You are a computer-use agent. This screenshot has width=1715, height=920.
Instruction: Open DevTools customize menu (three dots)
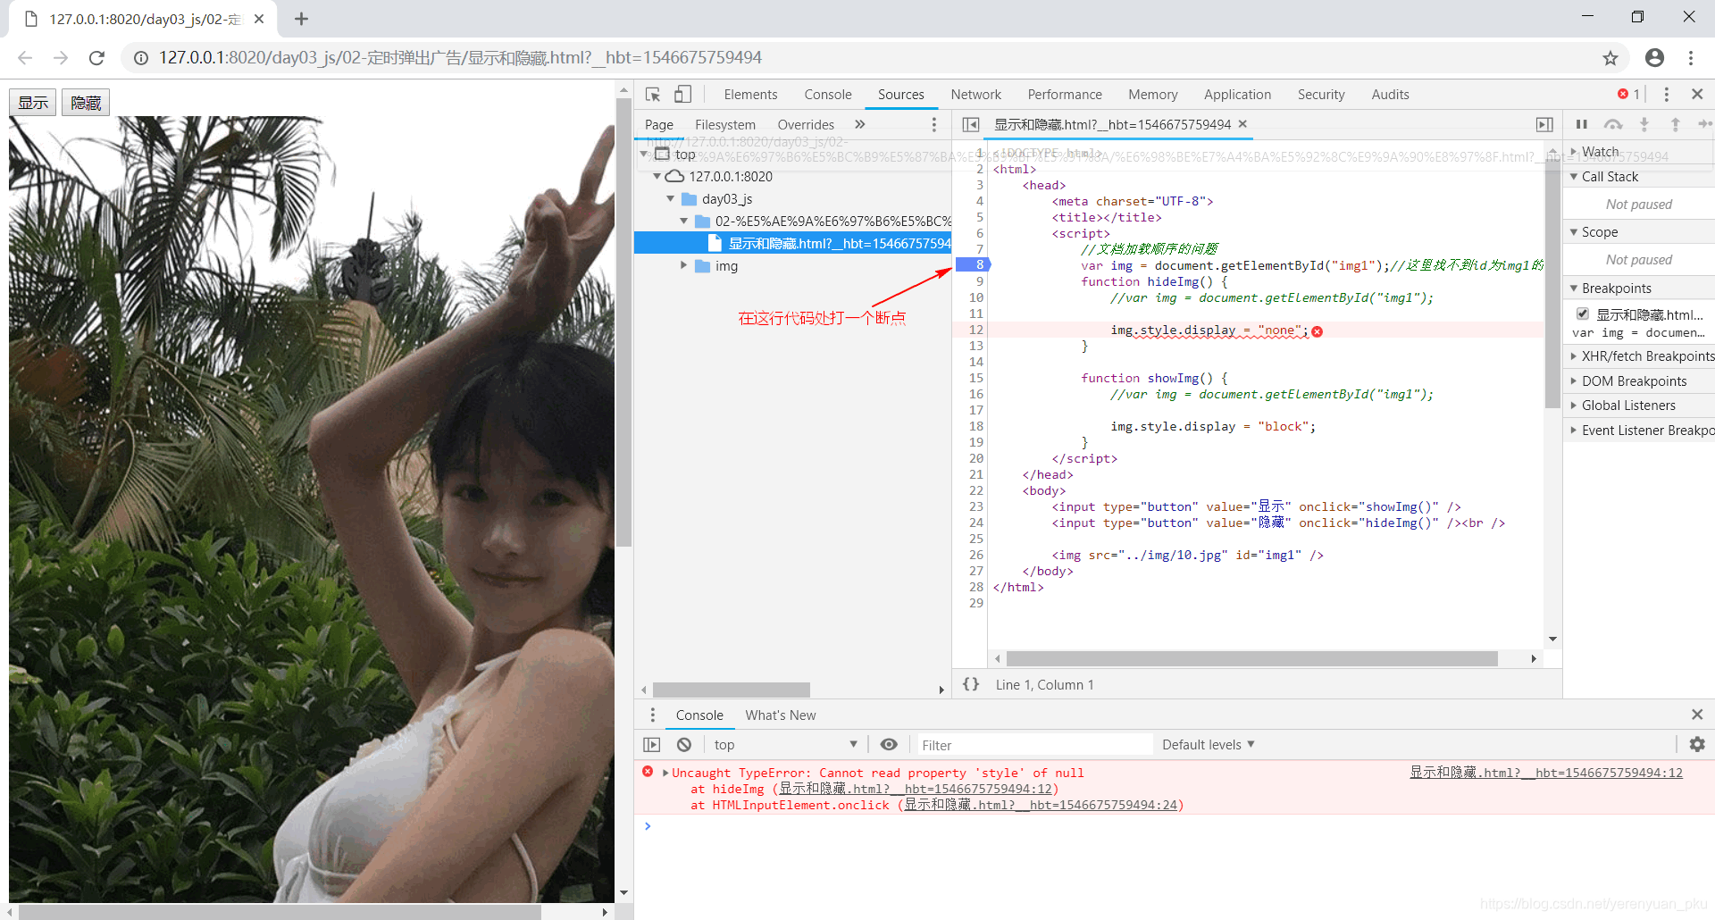1666,95
